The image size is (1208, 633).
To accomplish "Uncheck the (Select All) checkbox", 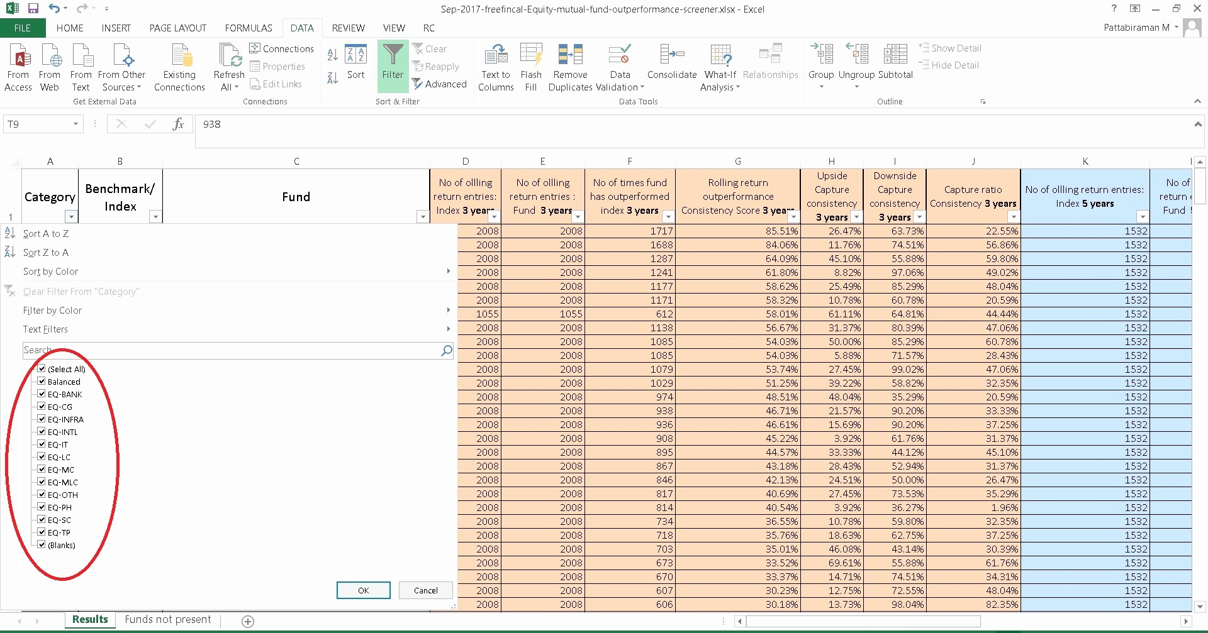I will pyautogui.click(x=42, y=369).
